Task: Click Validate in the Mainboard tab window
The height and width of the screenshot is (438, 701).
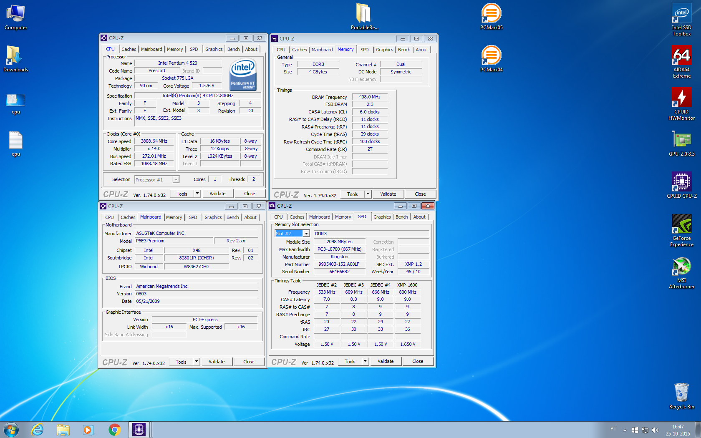Action: click(217, 362)
